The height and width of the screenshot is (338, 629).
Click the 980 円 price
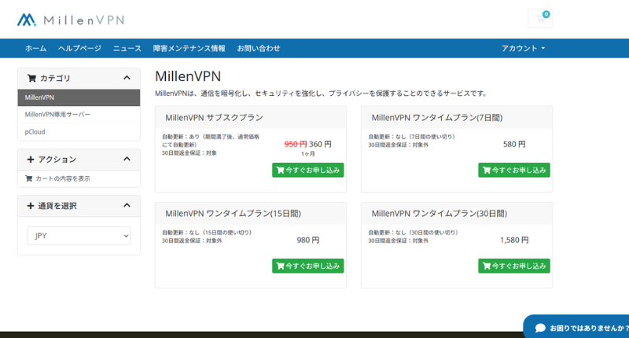tap(308, 240)
